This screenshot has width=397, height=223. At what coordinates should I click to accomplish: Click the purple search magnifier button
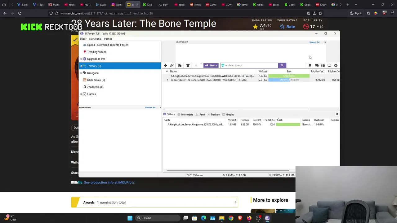pos(282,65)
